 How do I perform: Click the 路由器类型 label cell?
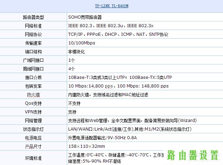click(x=33, y=17)
